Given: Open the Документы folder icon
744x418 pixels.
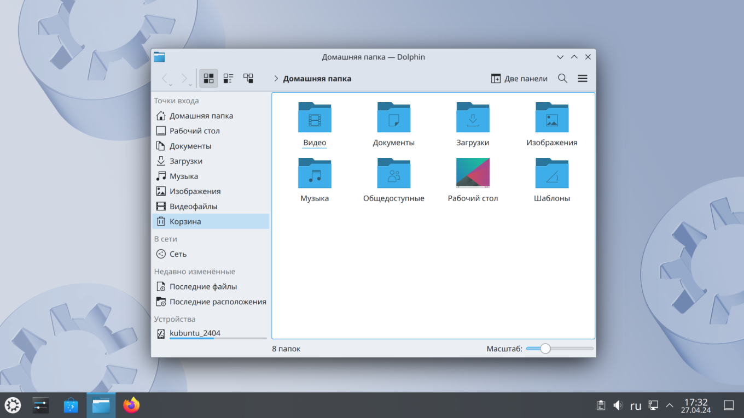Looking at the screenshot, I should [394, 117].
